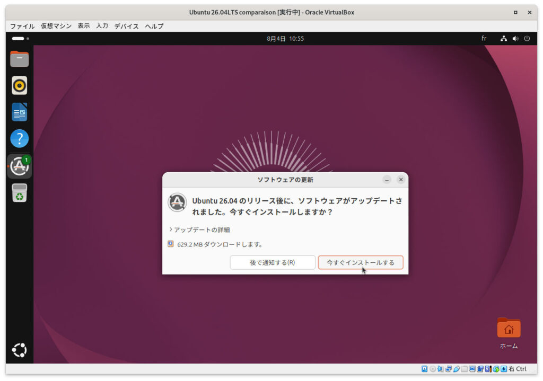
Task: Click the ソフトウェアの更新 dialog title
Action: coord(285,180)
